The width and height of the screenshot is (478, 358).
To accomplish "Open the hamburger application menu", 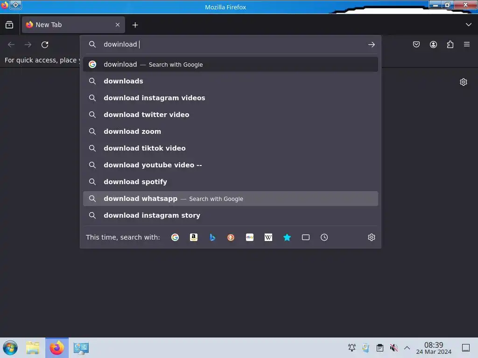I will pyautogui.click(x=467, y=44).
